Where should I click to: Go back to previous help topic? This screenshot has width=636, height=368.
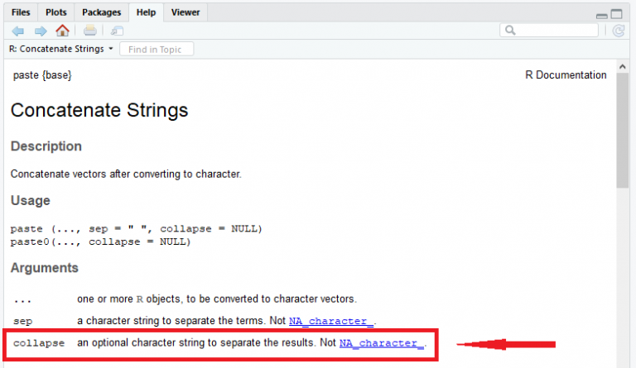pos(18,31)
